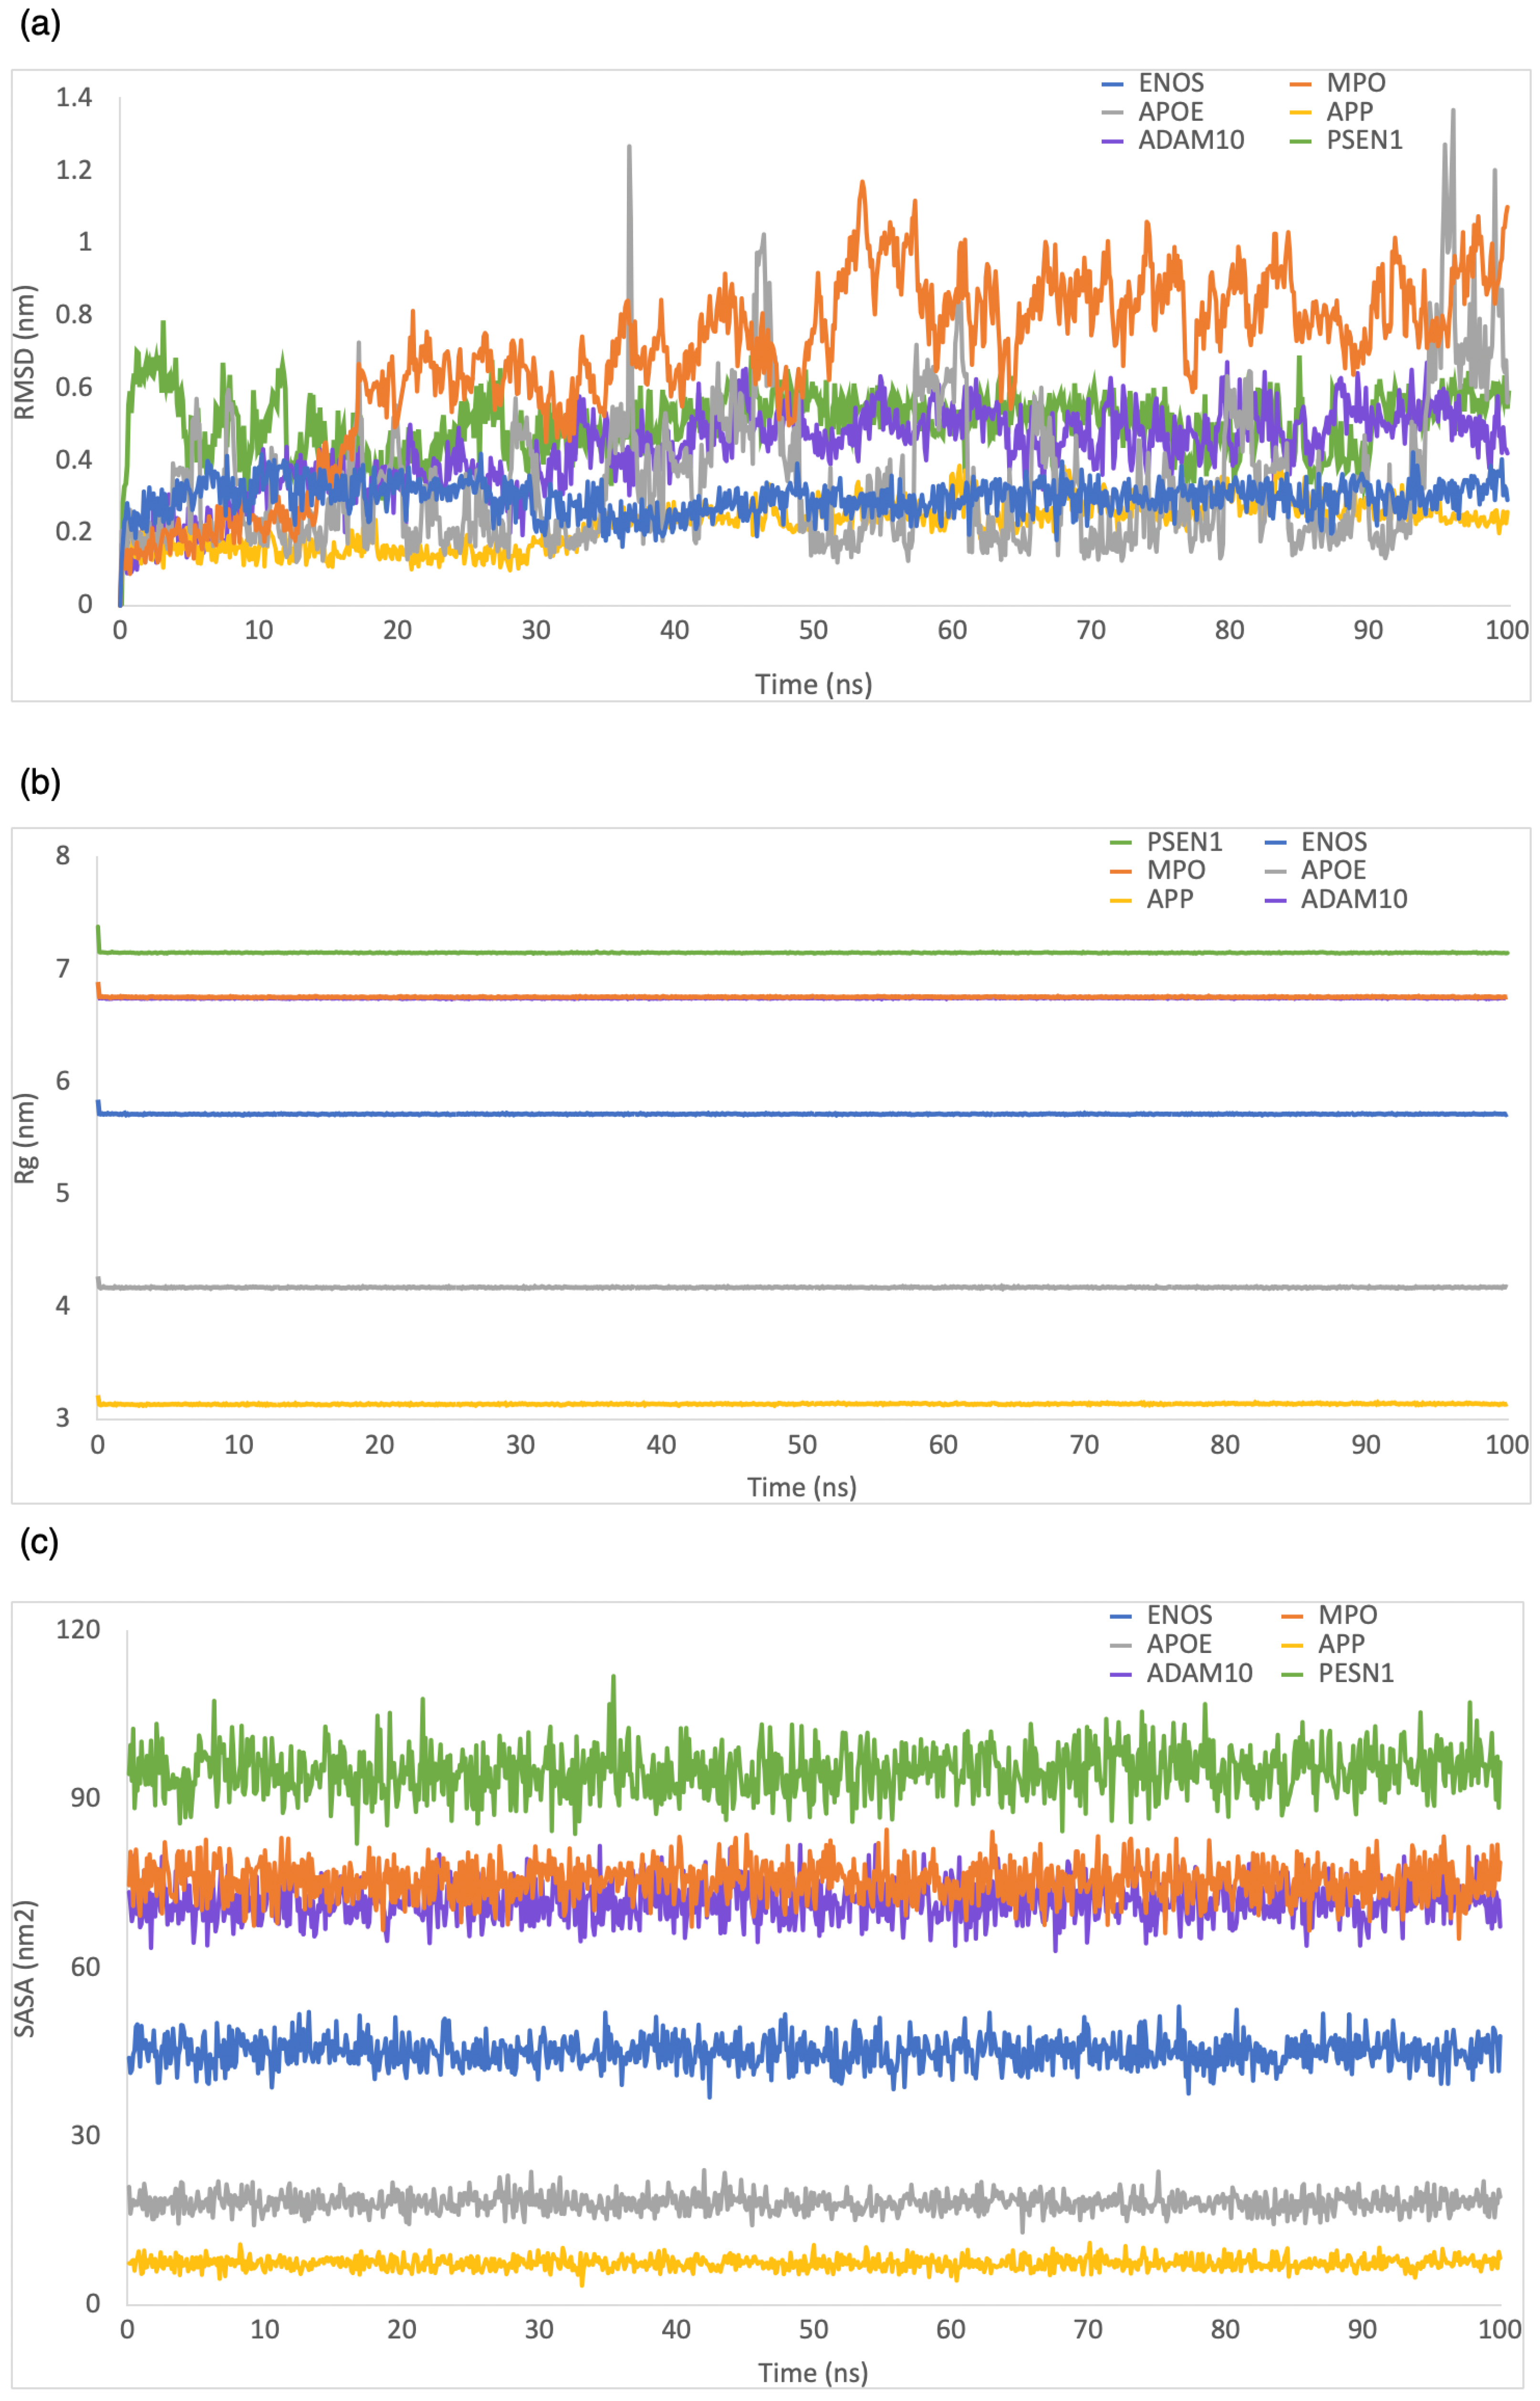Select ADAM10 purple legend swatch in panel (a)

click(1112, 141)
